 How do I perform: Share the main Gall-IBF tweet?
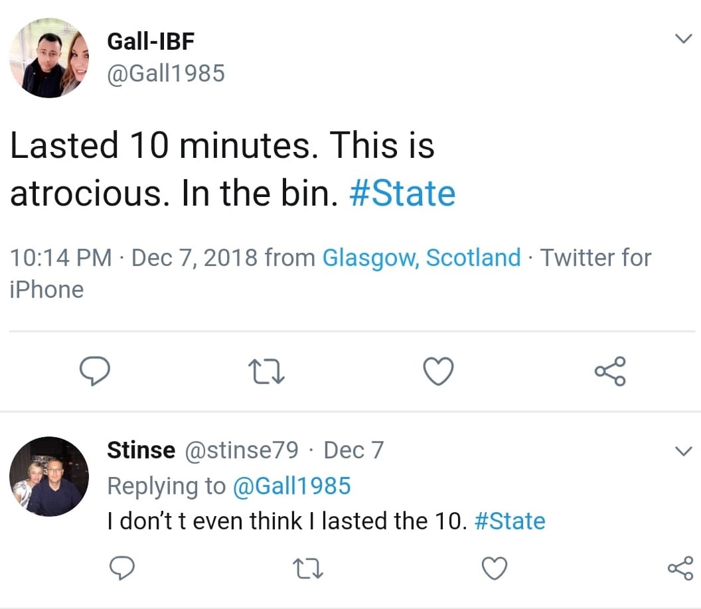point(610,372)
